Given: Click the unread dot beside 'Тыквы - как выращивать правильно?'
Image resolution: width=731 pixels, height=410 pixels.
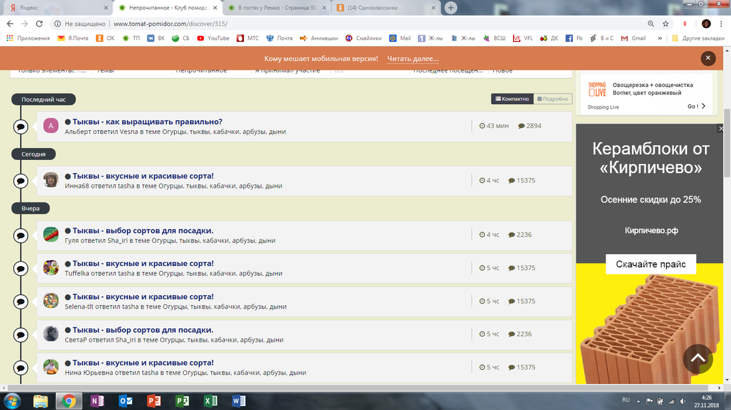Looking at the screenshot, I should coord(68,122).
